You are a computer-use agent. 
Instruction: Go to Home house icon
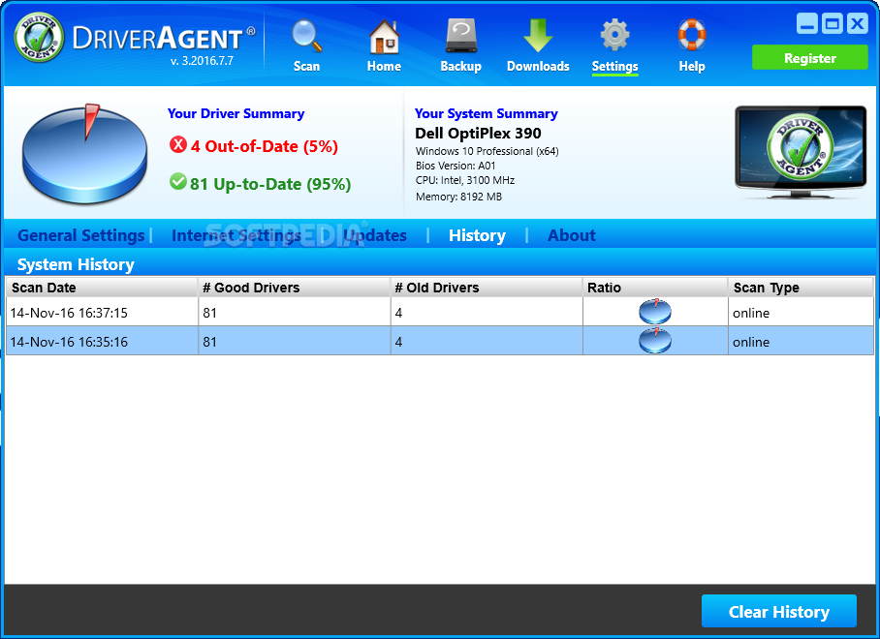[x=385, y=37]
